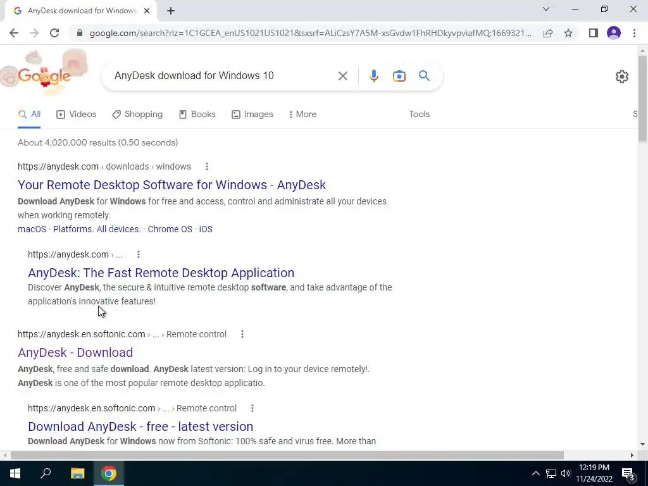Open 'AnyDesk - Download' softonic result
This screenshot has height=486, width=648.
tap(75, 352)
